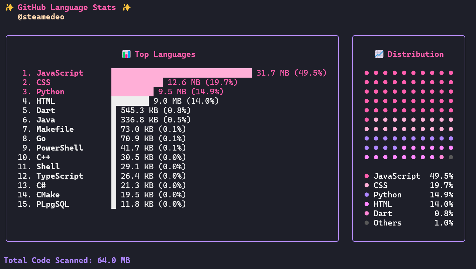Click the '11.8 KB (0.0%)' value
This screenshot has height=269, width=476.
[x=154, y=204]
